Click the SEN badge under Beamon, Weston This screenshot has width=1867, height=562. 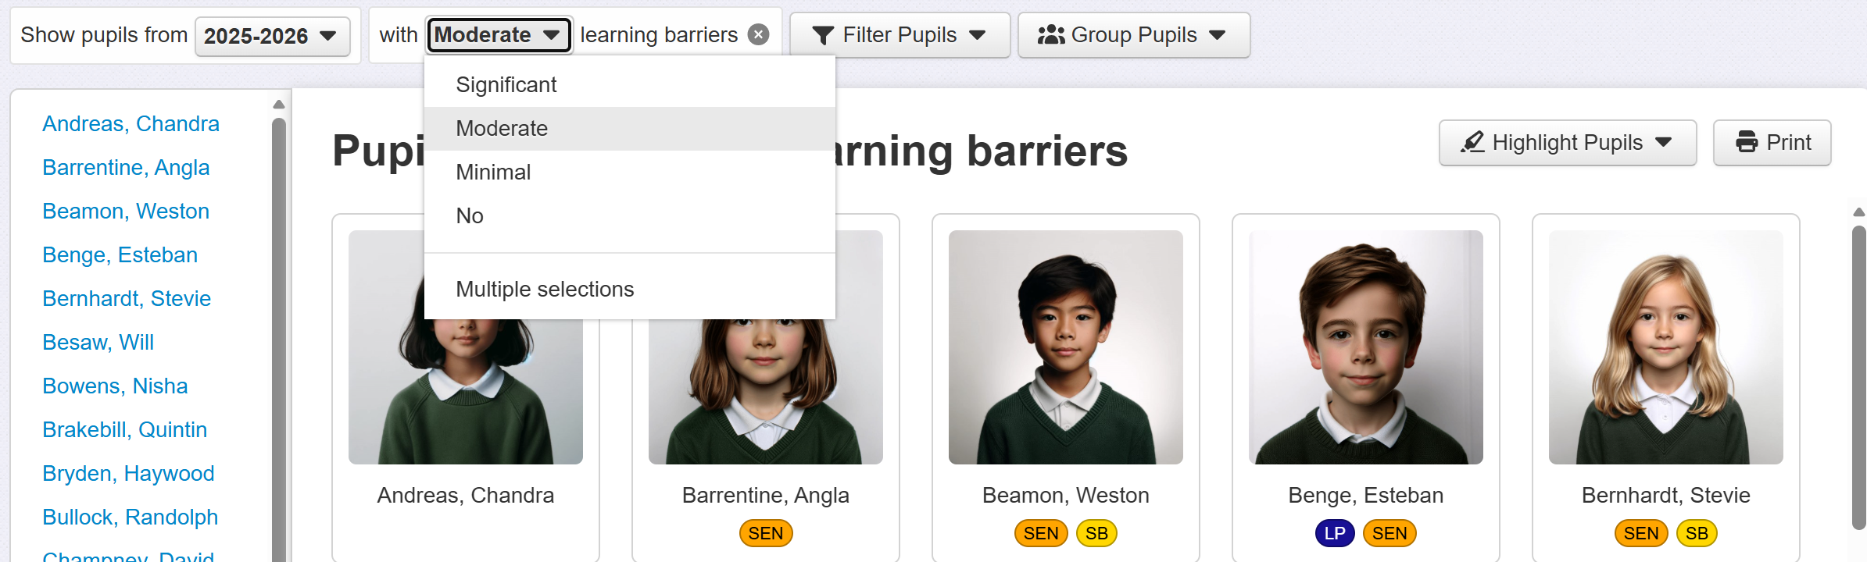(1041, 533)
